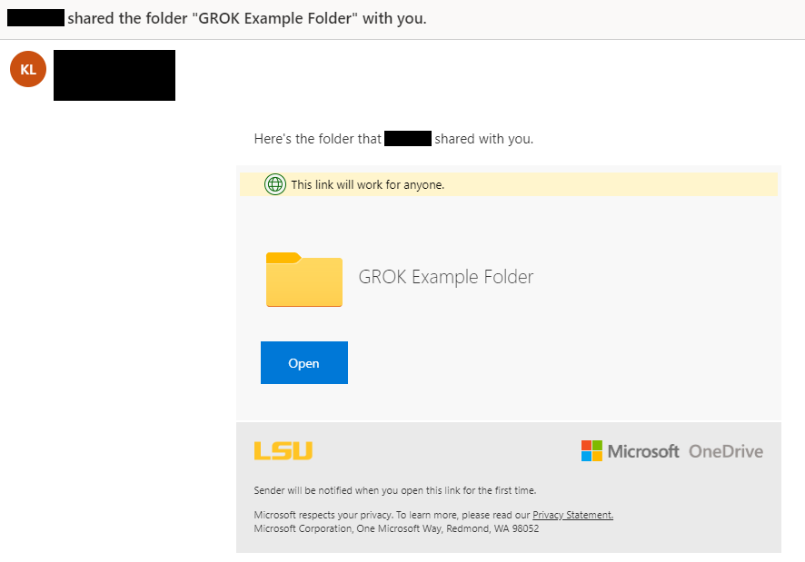
Task: Select the OneDrive wordmark text
Action: (x=726, y=451)
